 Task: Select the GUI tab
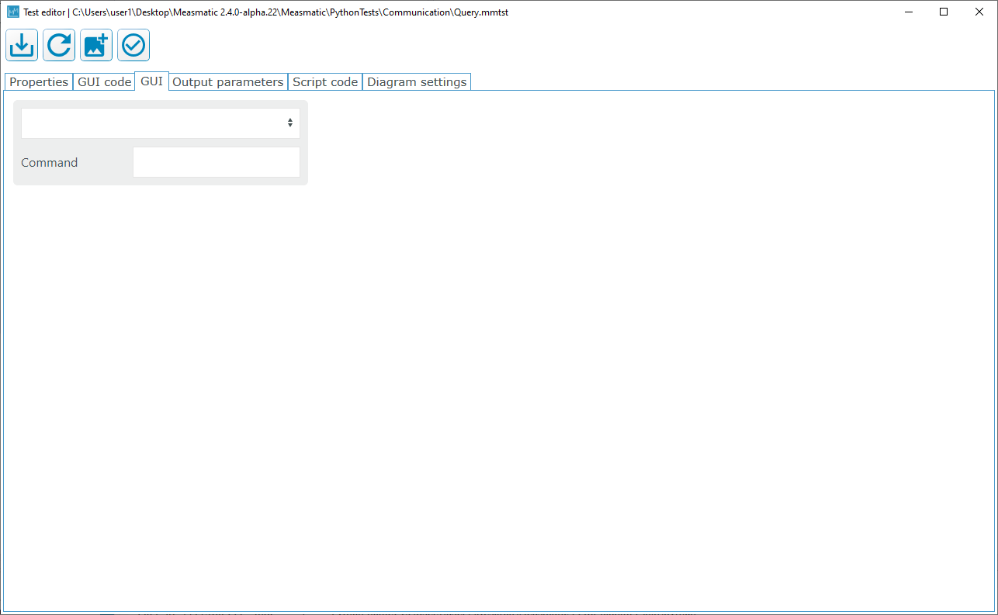[x=151, y=81]
